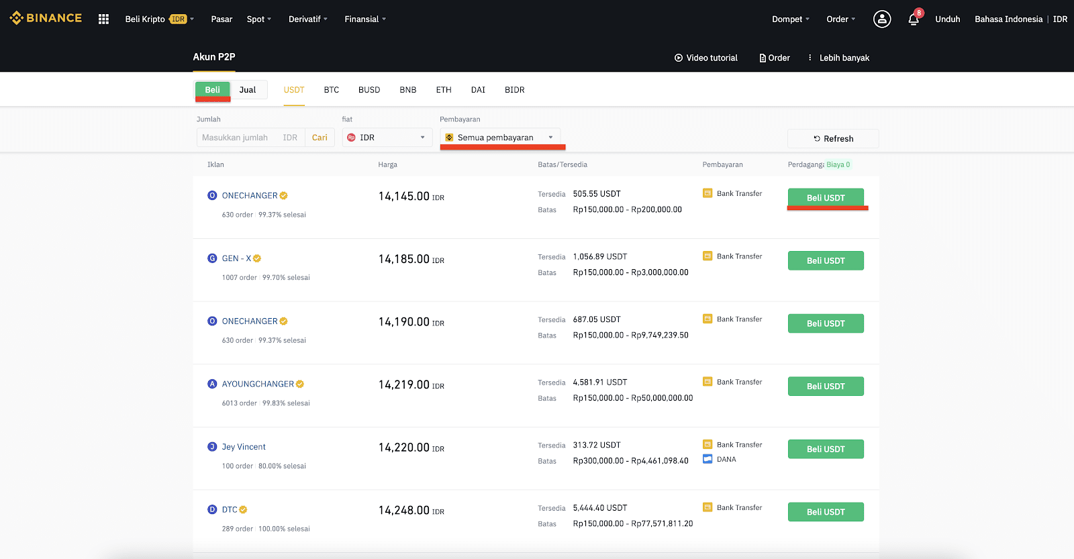Click the Unduh link
1074x559 pixels.
948,19
